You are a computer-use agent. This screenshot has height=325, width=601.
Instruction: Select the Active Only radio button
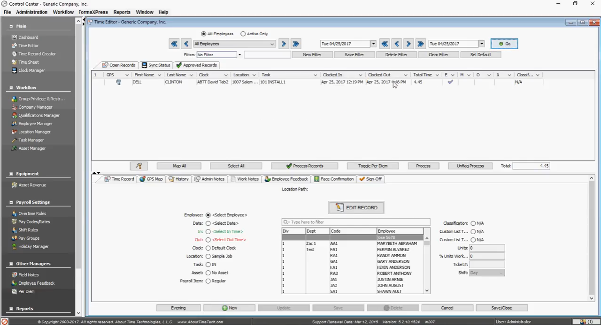pyautogui.click(x=243, y=34)
